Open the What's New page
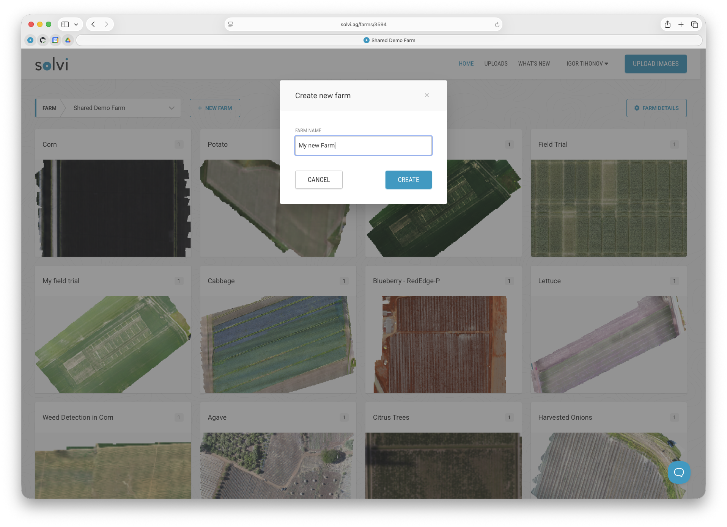 click(533, 64)
